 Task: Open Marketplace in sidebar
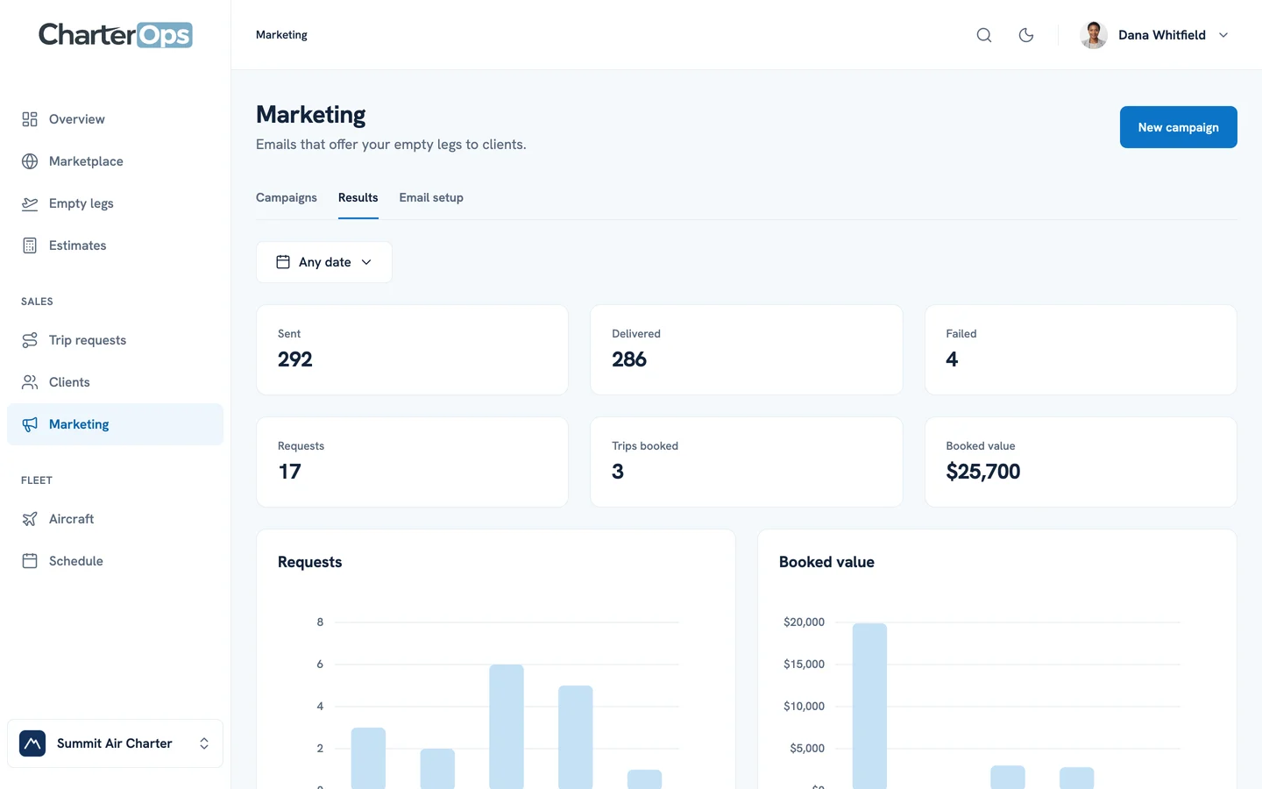[115, 161]
